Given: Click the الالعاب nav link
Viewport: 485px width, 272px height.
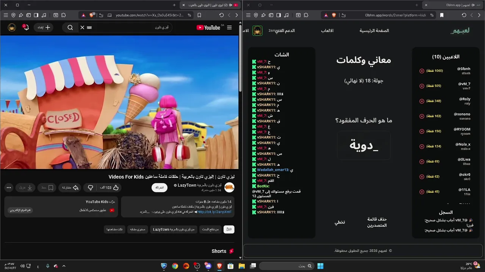Looking at the screenshot, I should coord(327,31).
